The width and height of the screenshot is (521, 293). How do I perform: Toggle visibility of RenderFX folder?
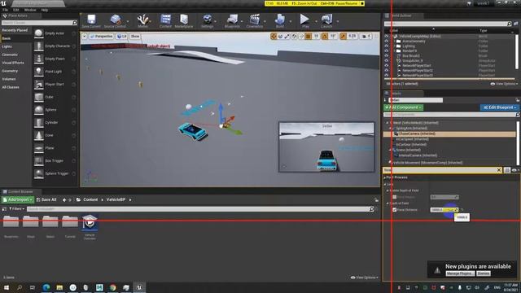point(387,50)
